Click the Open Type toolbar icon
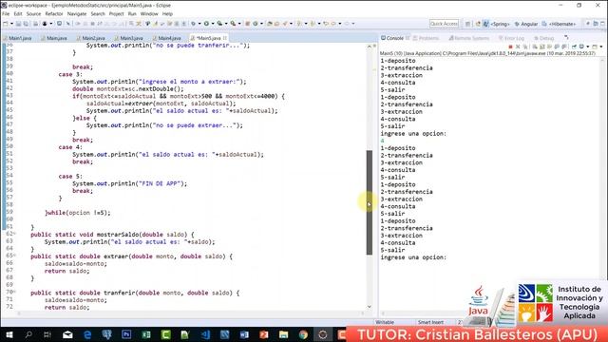Image resolution: width=608 pixels, height=342 pixels. tap(270, 24)
